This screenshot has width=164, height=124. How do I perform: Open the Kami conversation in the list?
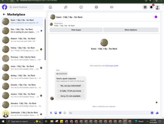pyautogui.click(x=22, y=21)
